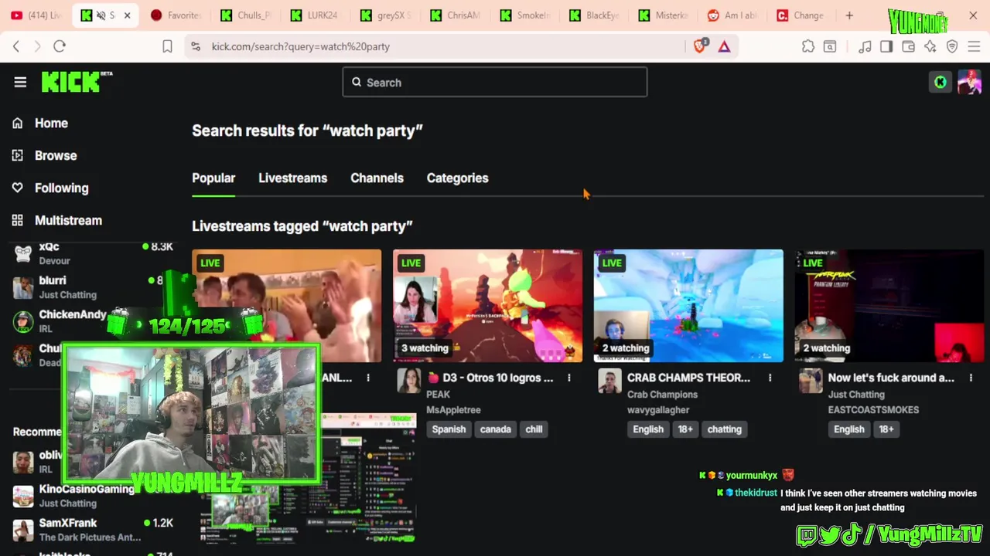Reload the current page
The width and height of the screenshot is (990, 556).
tap(60, 46)
